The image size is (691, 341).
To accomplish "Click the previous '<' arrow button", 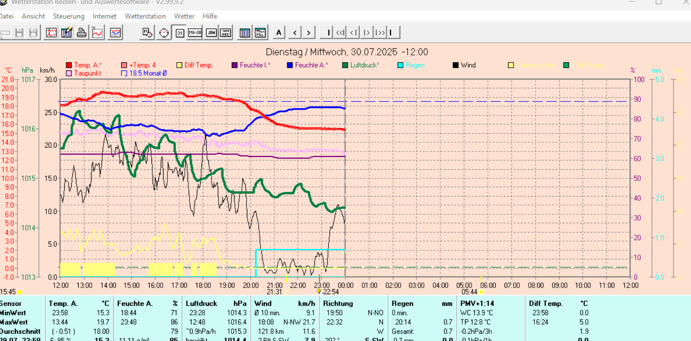I will [295, 33].
